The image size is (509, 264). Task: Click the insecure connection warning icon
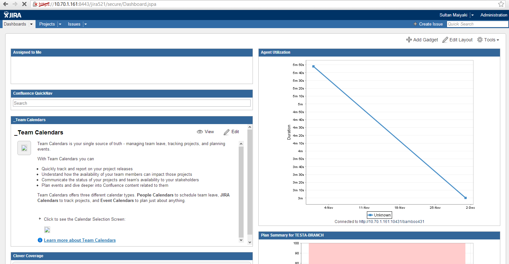(35, 4)
